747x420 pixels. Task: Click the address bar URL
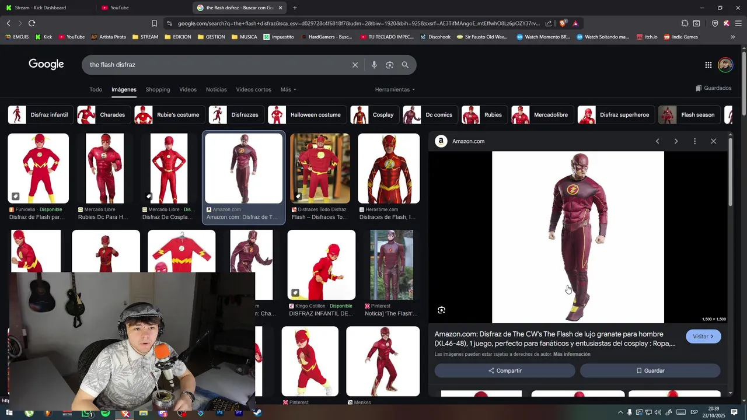point(359,23)
